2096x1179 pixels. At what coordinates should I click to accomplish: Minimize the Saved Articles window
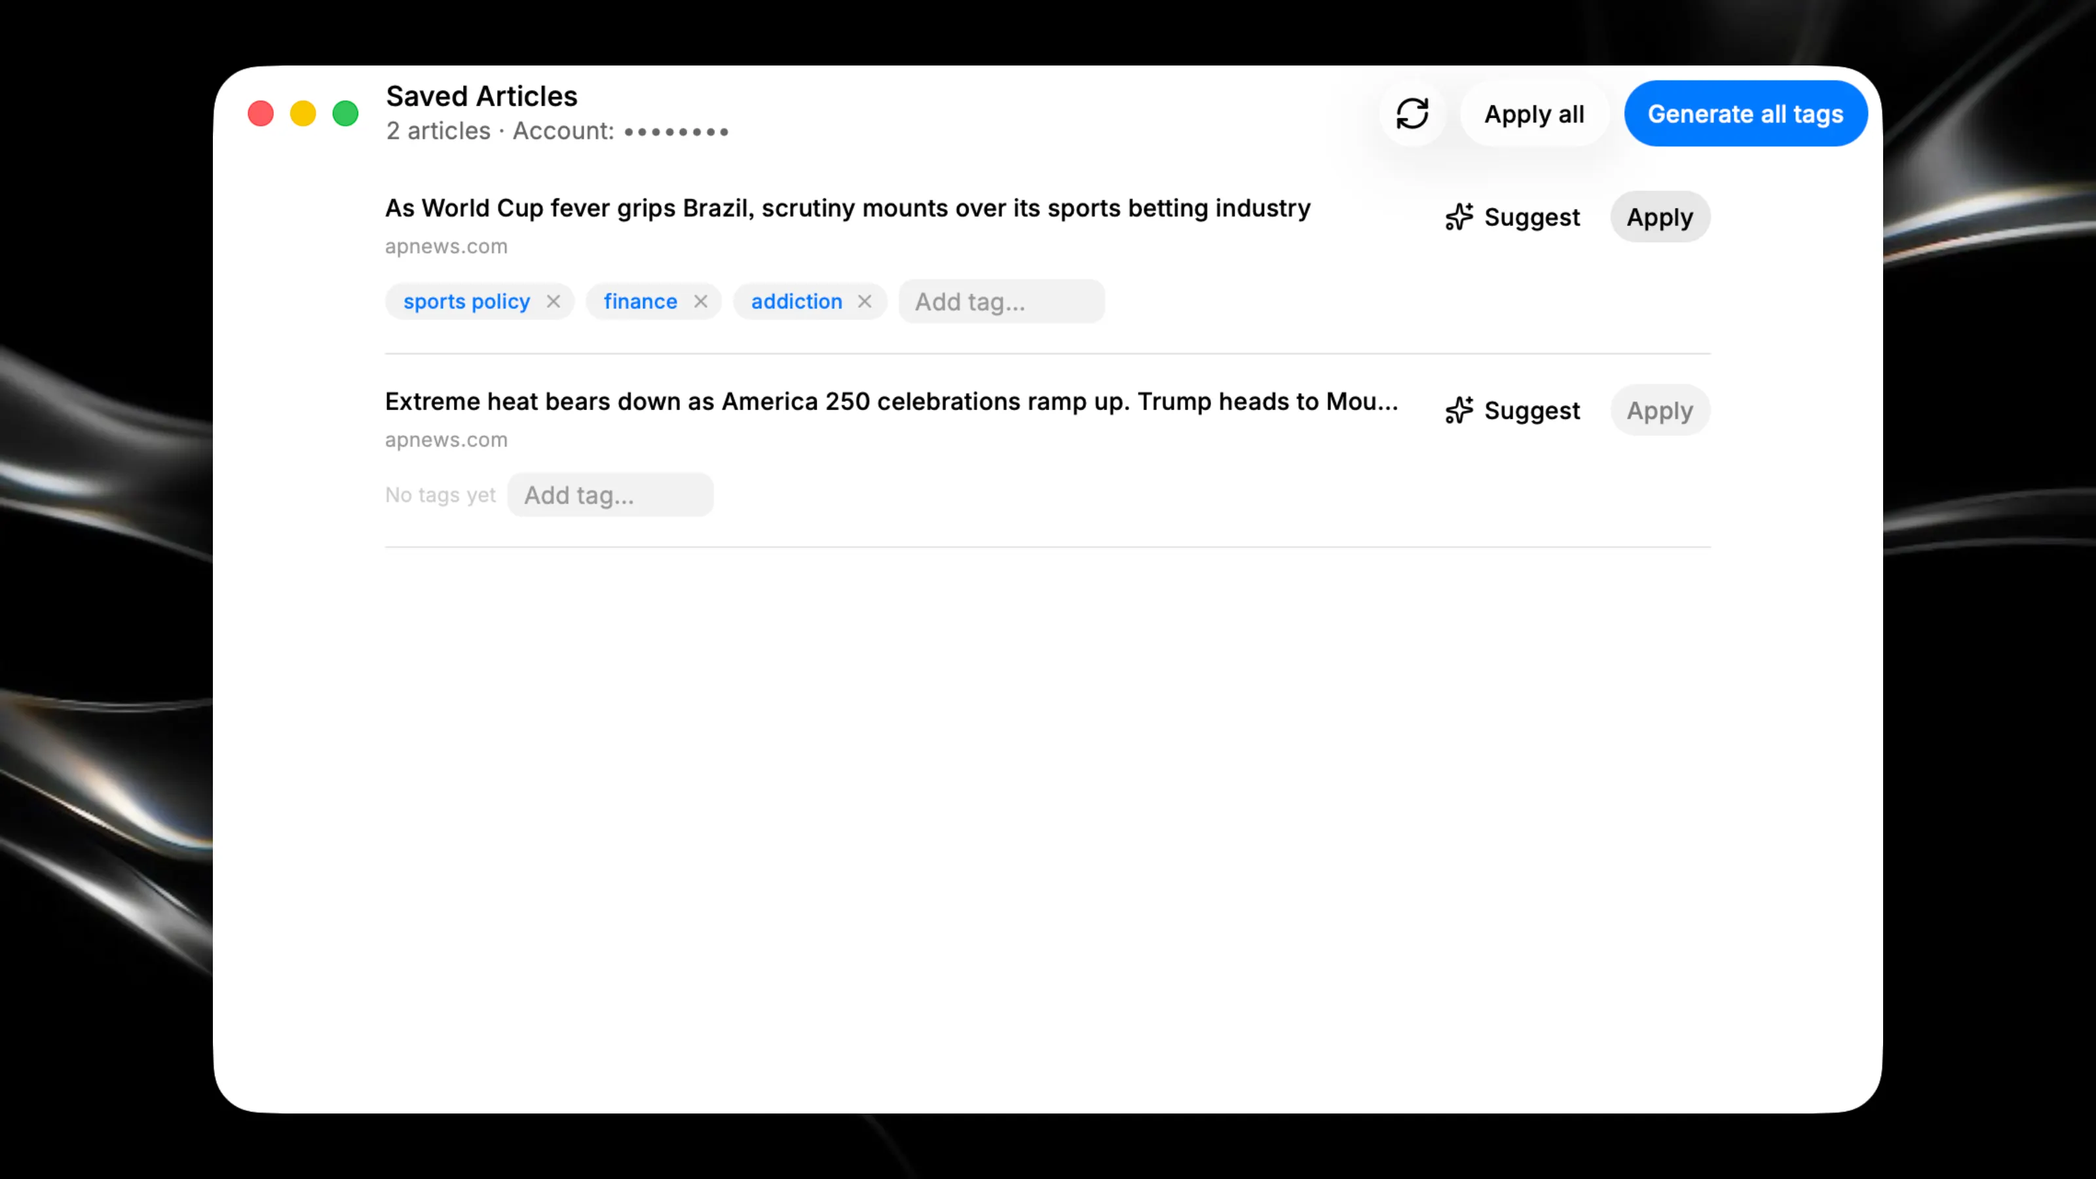303,113
